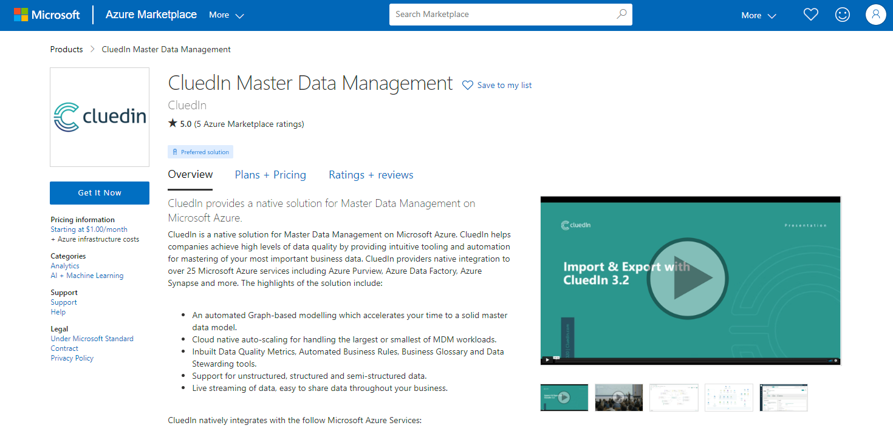
Task: Open the wishlist heart icon in header
Action: (811, 15)
